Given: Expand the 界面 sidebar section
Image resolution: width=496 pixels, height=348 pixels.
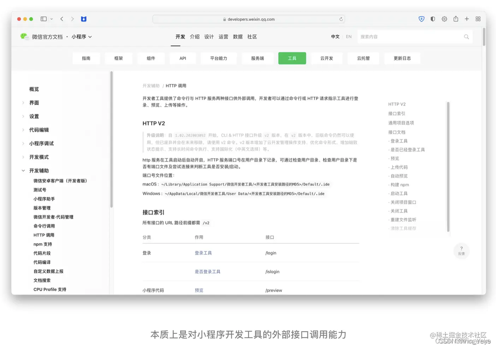Looking at the screenshot, I should (x=34, y=103).
